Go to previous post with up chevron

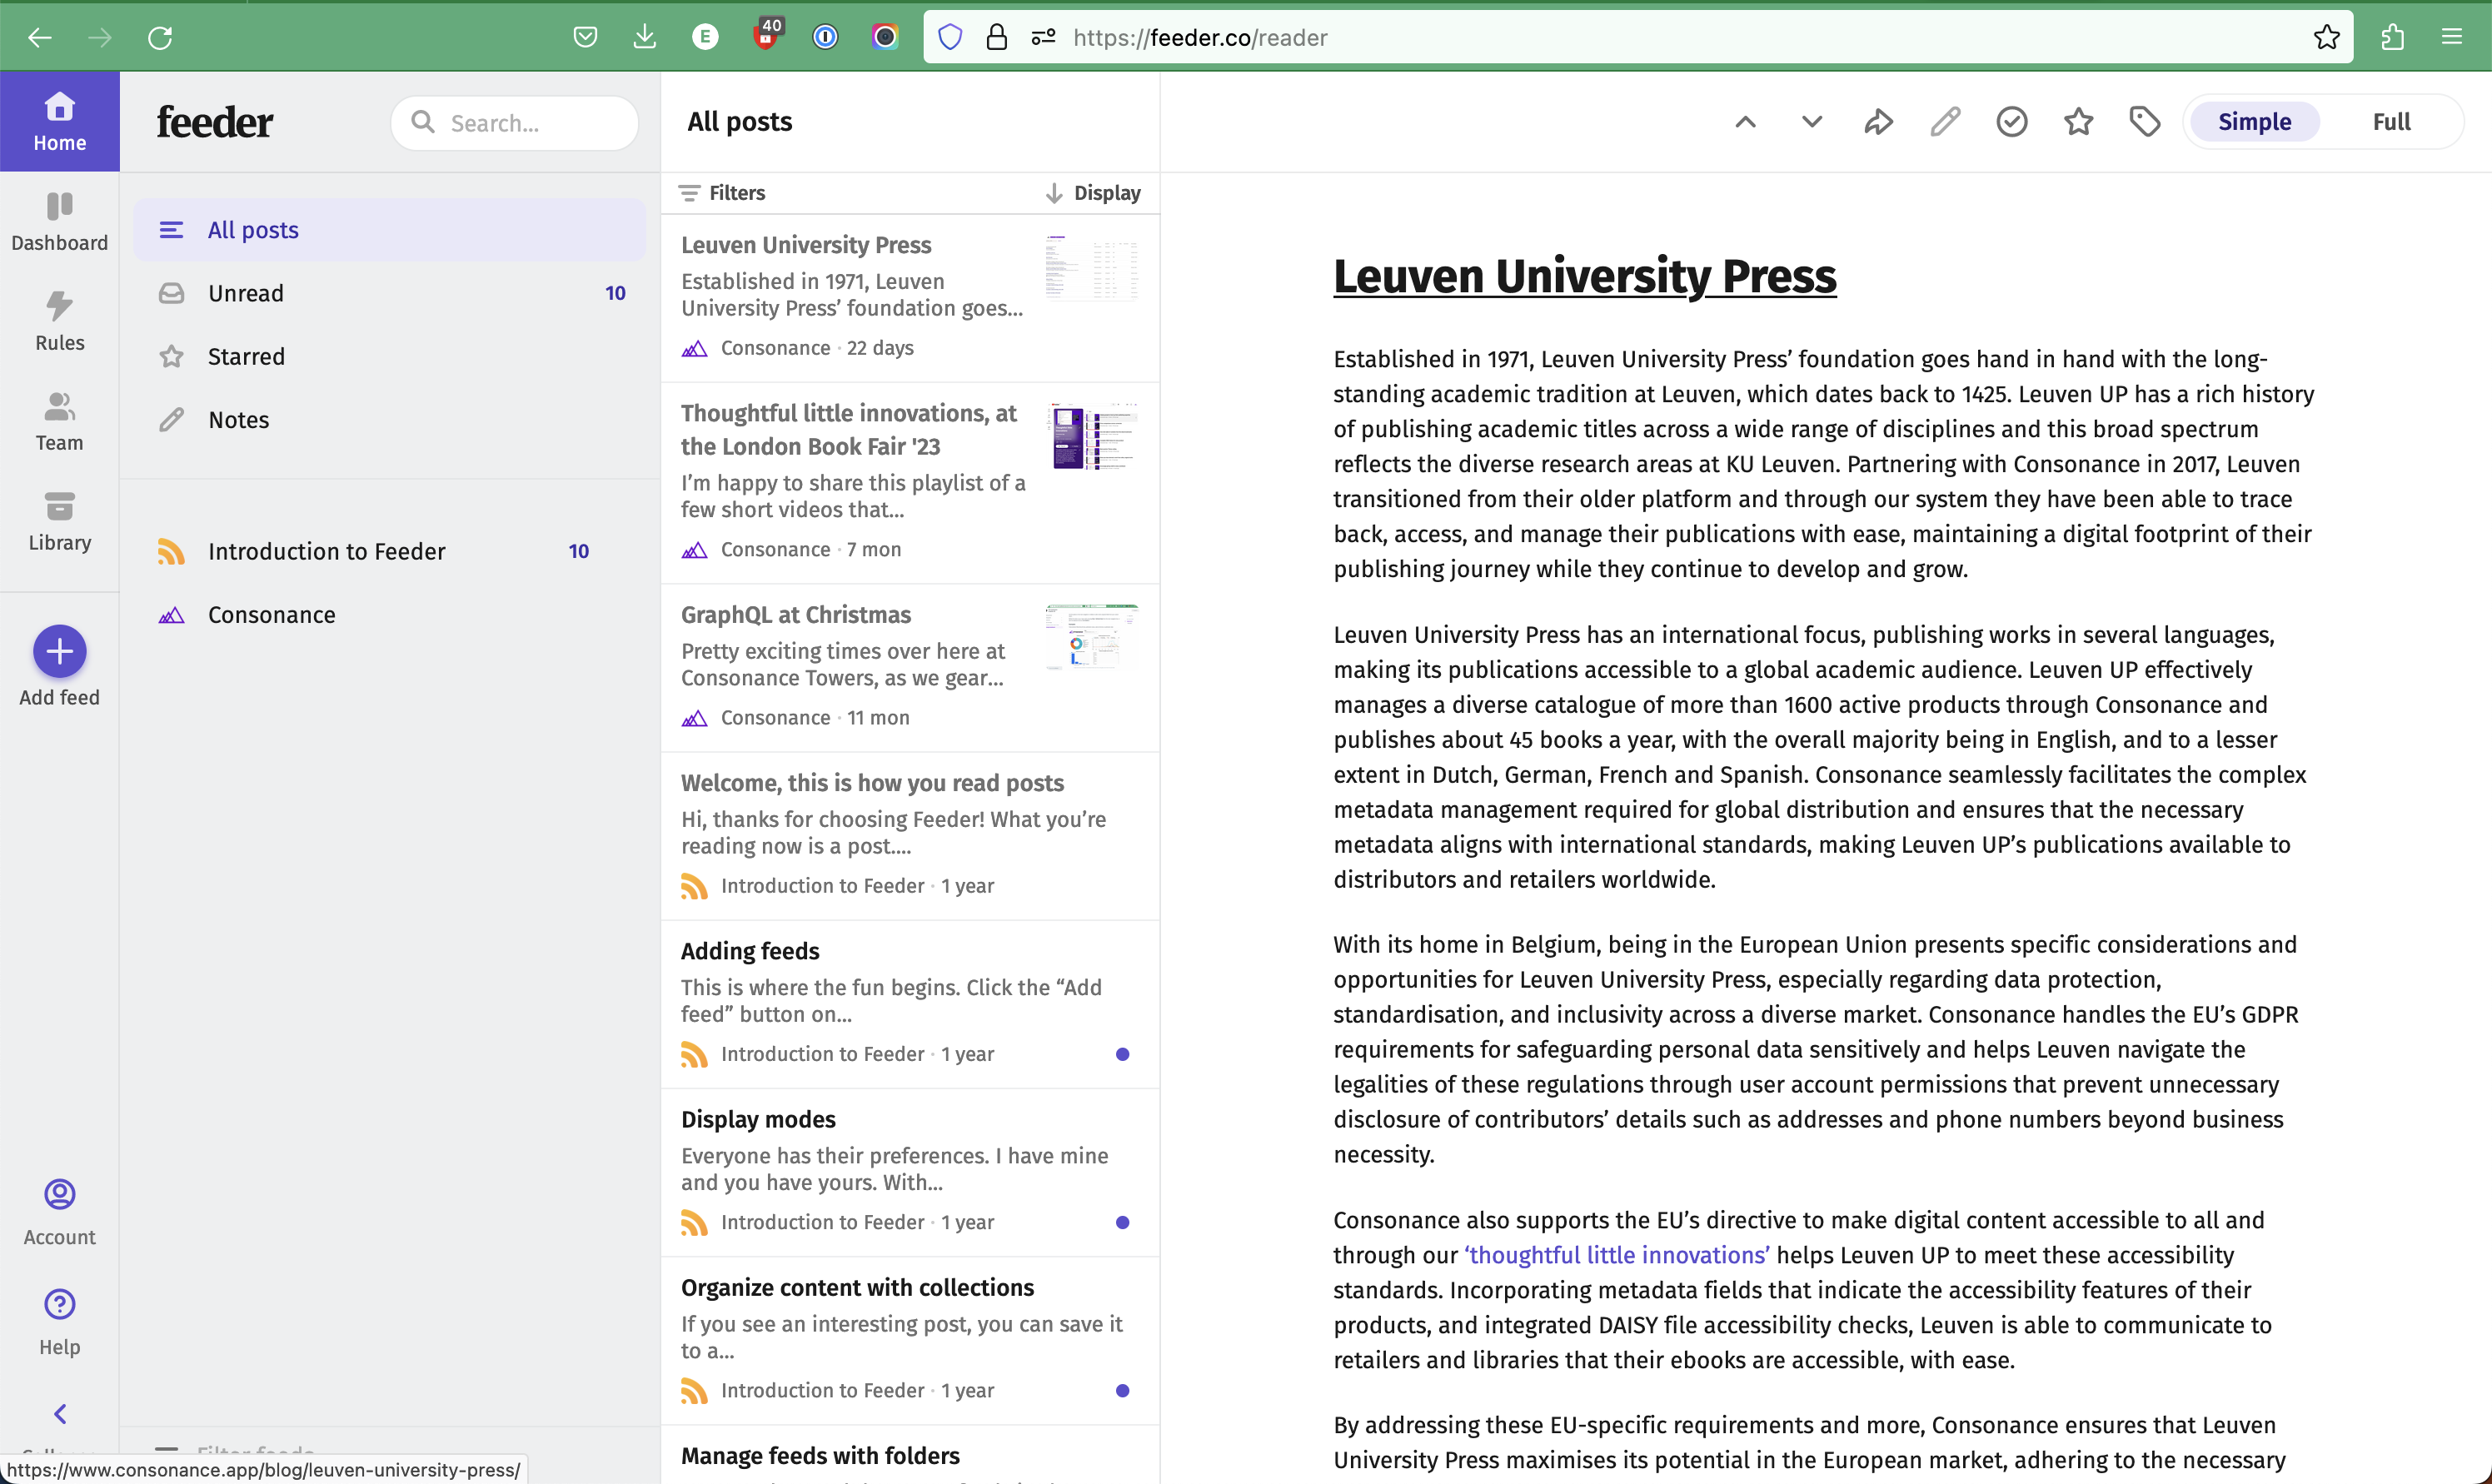point(1745,122)
